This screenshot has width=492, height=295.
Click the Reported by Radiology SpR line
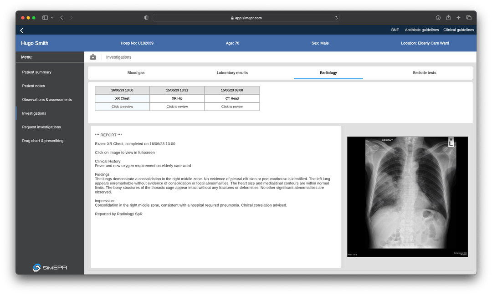(x=118, y=214)
